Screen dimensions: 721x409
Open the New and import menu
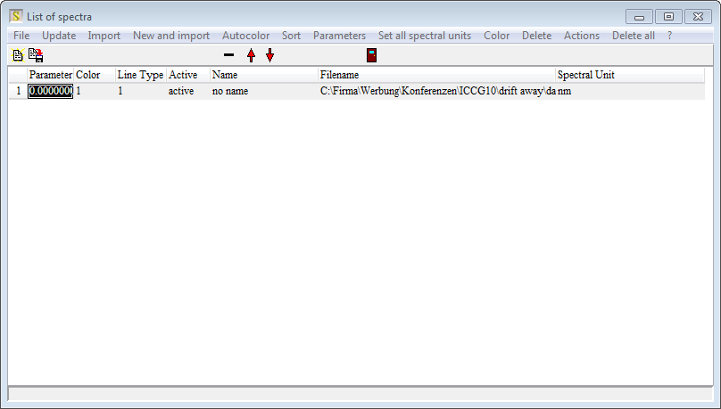[x=171, y=36]
